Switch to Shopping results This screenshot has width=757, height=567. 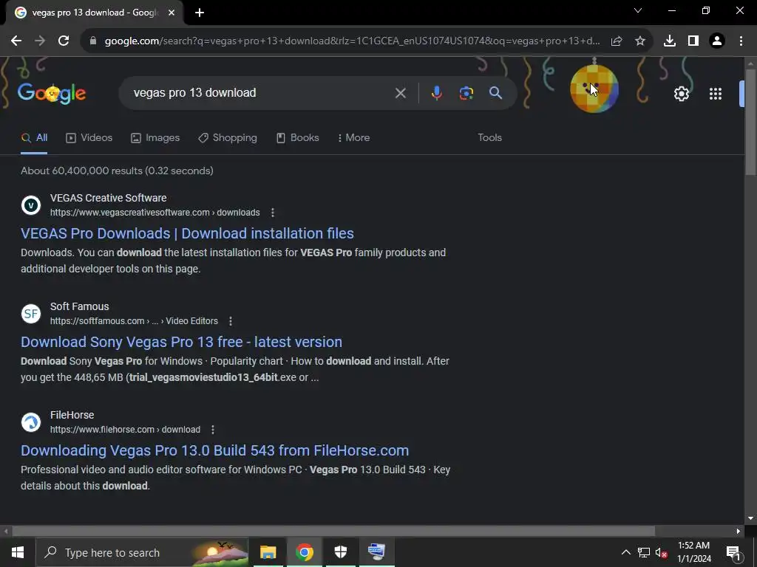point(228,138)
